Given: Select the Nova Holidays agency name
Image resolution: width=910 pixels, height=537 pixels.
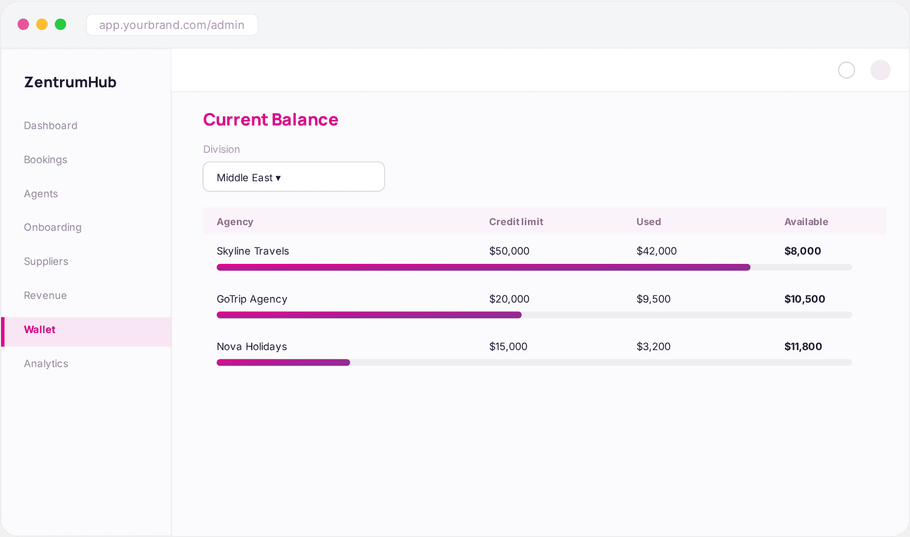Looking at the screenshot, I should point(252,346).
